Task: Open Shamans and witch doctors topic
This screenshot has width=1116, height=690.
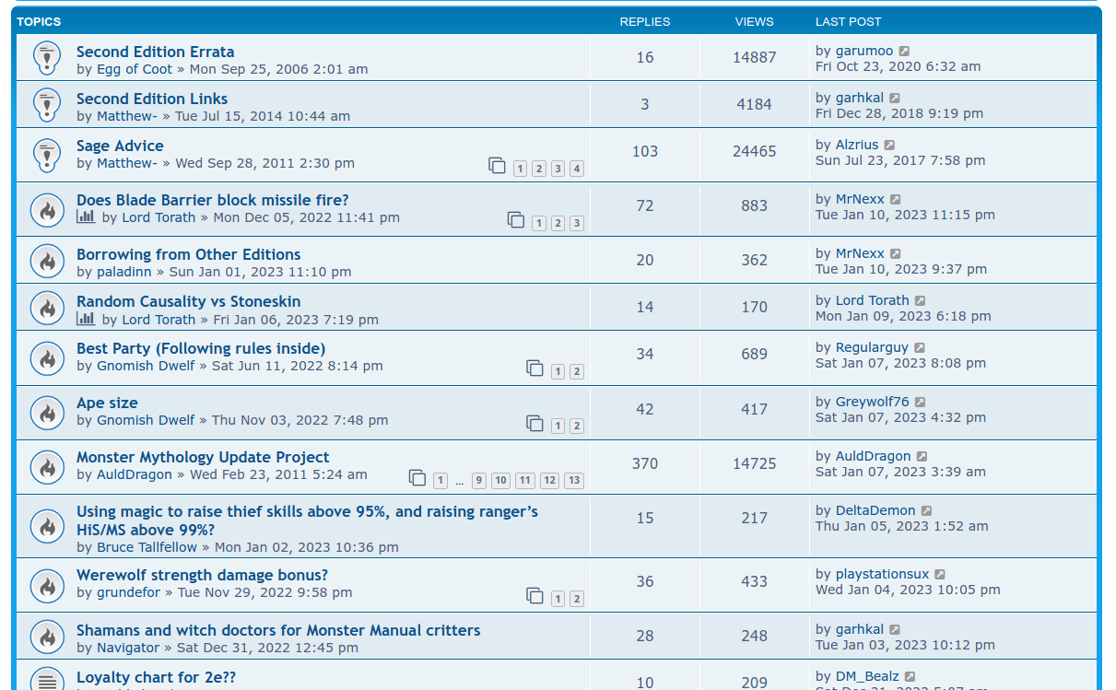Action: [277, 630]
